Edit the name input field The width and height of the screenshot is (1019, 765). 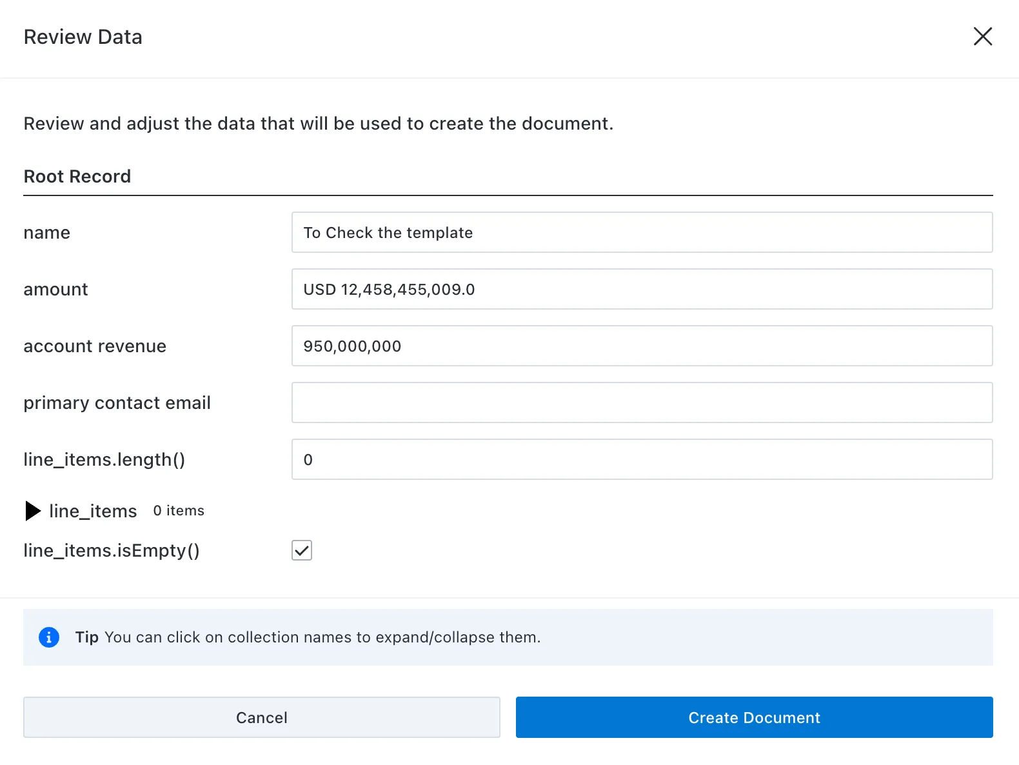642,232
